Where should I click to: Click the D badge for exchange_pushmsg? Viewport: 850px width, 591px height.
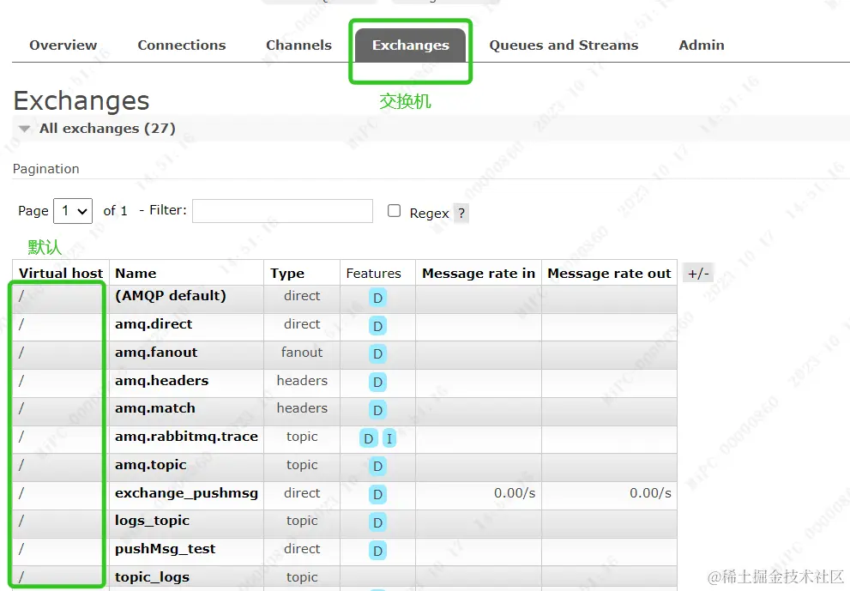point(378,494)
